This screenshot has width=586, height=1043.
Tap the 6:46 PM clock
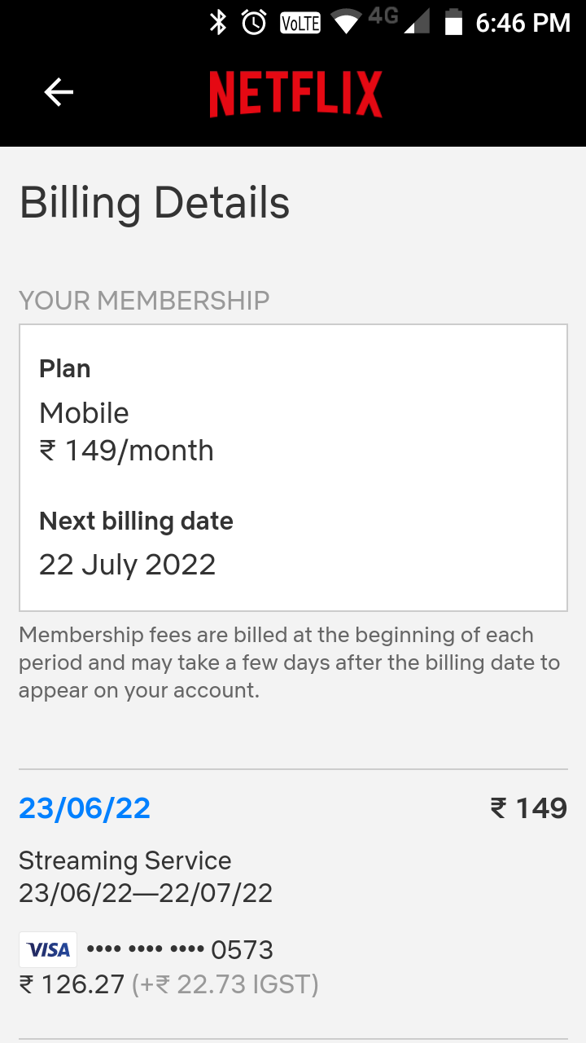click(x=523, y=23)
